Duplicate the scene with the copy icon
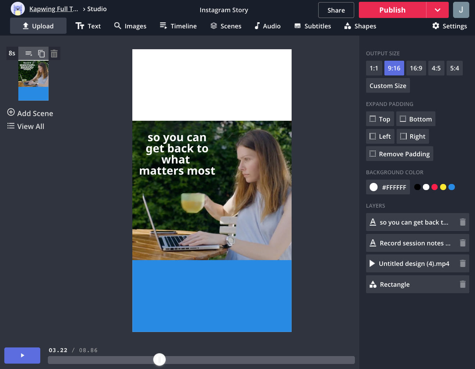 41,54
